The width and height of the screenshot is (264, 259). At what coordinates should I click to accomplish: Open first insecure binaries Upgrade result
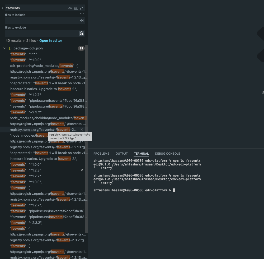(x=44, y=89)
